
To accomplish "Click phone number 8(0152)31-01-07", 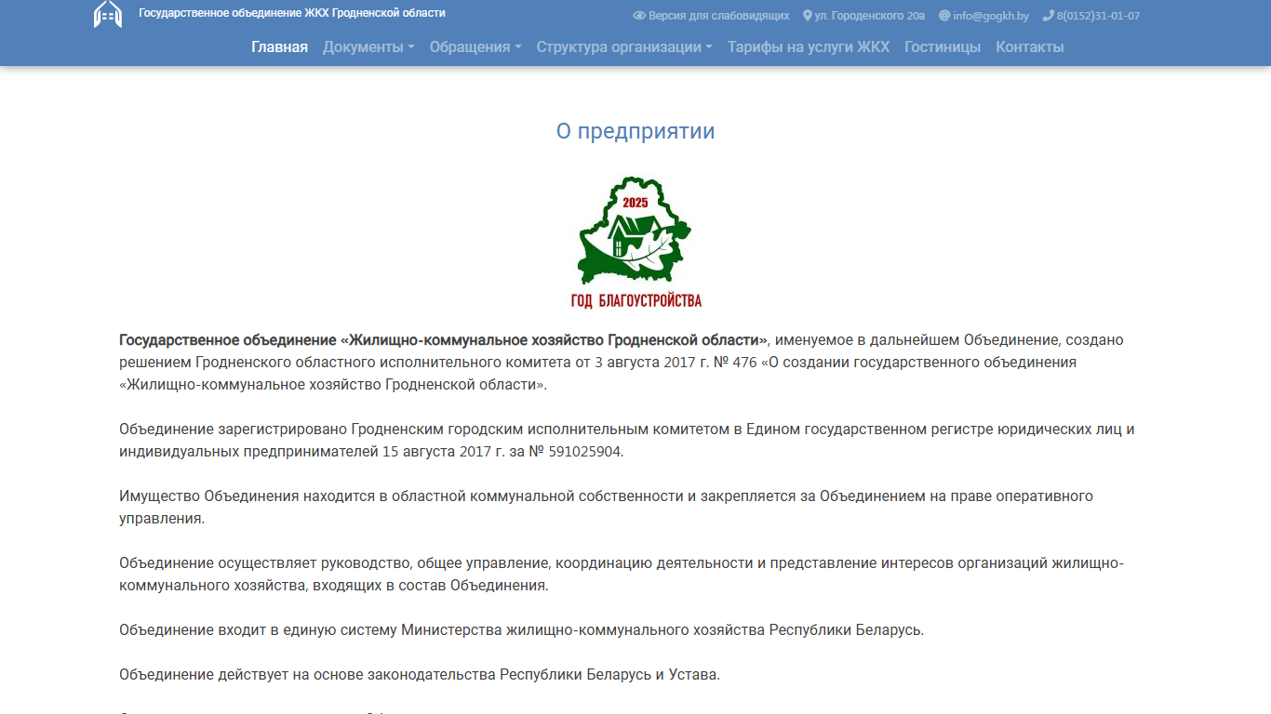I will [1098, 16].
